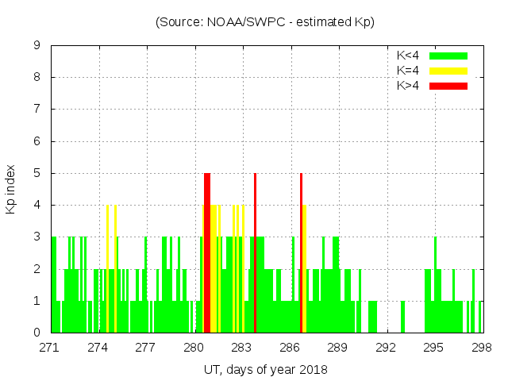Click the y-axis tick label 7
The image size is (508, 381).
[37, 110]
